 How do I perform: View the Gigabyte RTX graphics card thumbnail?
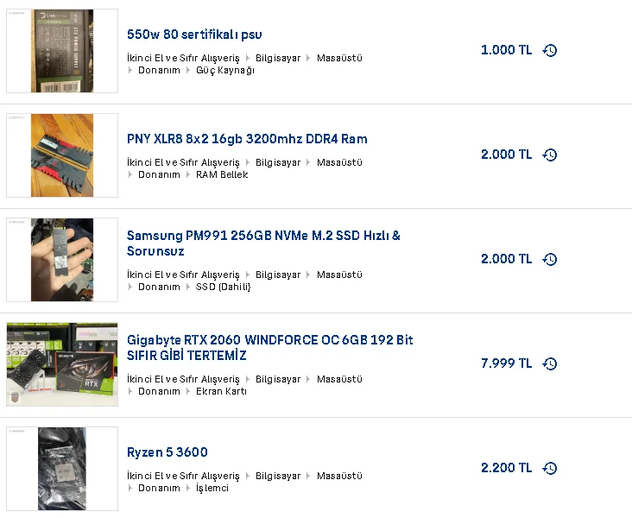(62, 364)
